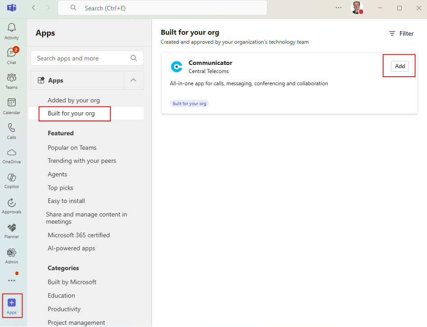Image resolution: width=427 pixels, height=327 pixels.
Task: Collapse the Apps section chevron
Action: click(133, 80)
